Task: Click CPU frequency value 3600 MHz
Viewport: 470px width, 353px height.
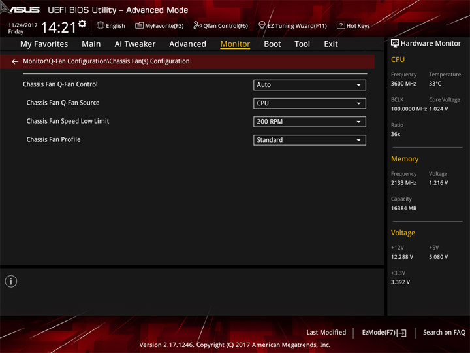Action: [403, 84]
